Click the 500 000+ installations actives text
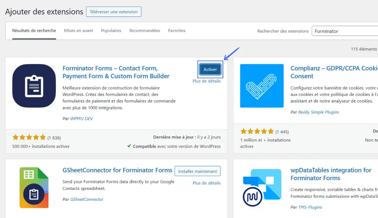 click(41, 146)
